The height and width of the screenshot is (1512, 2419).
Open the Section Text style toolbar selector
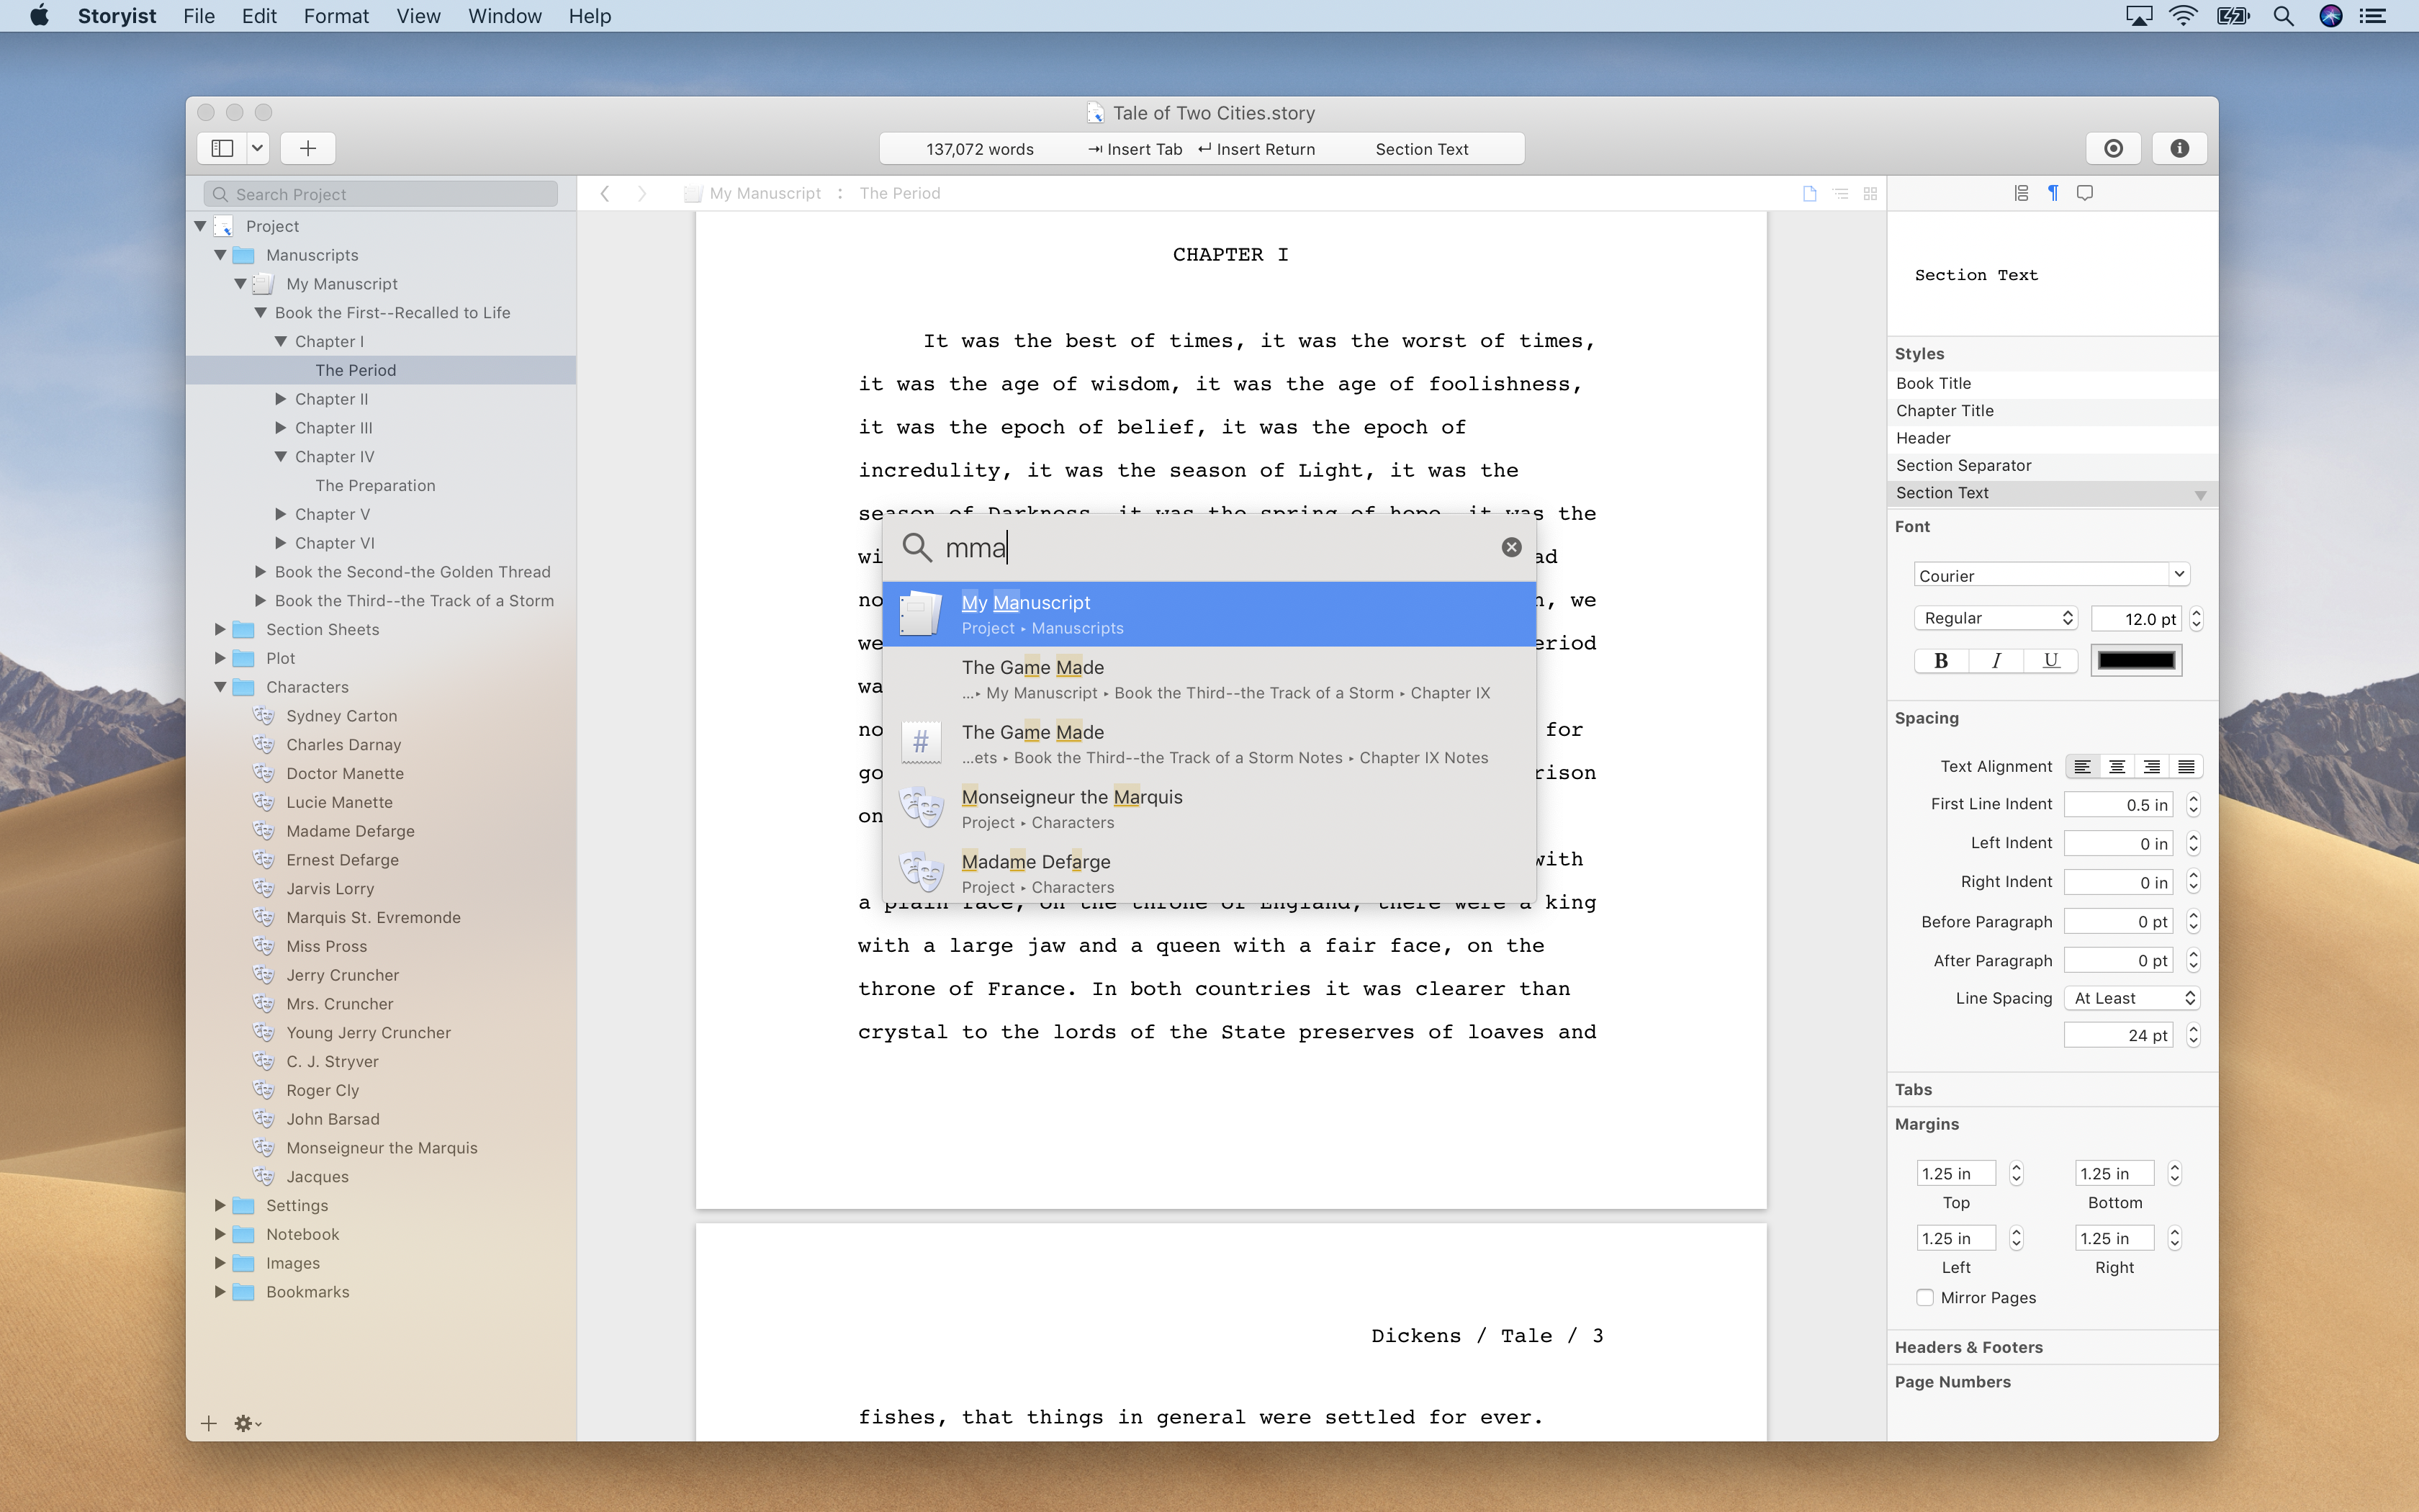click(x=1421, y=149)
